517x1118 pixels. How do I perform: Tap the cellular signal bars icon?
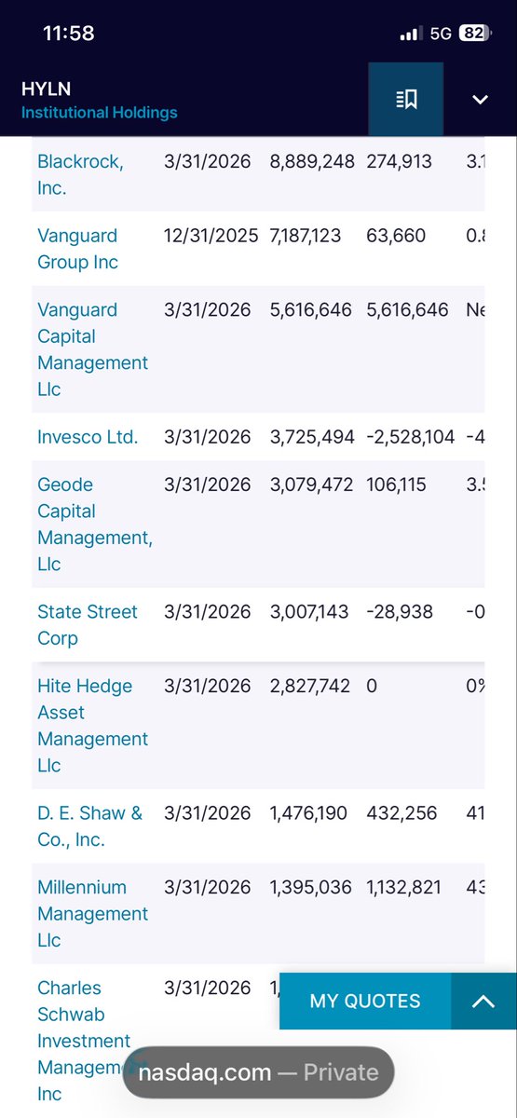(411, 34)
